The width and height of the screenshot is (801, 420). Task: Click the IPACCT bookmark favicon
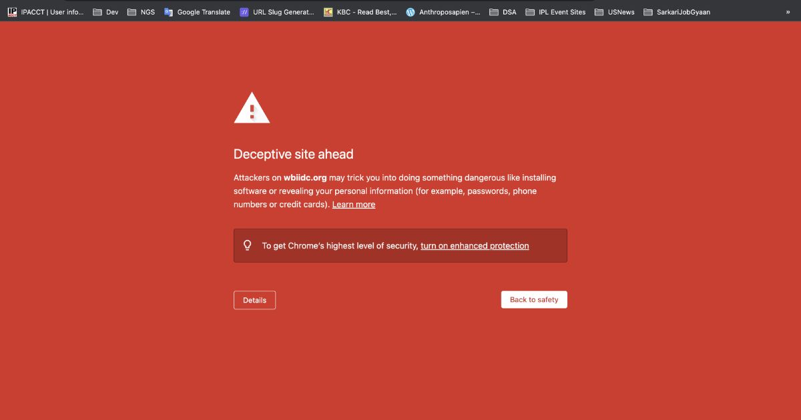(x=12, y=11)
